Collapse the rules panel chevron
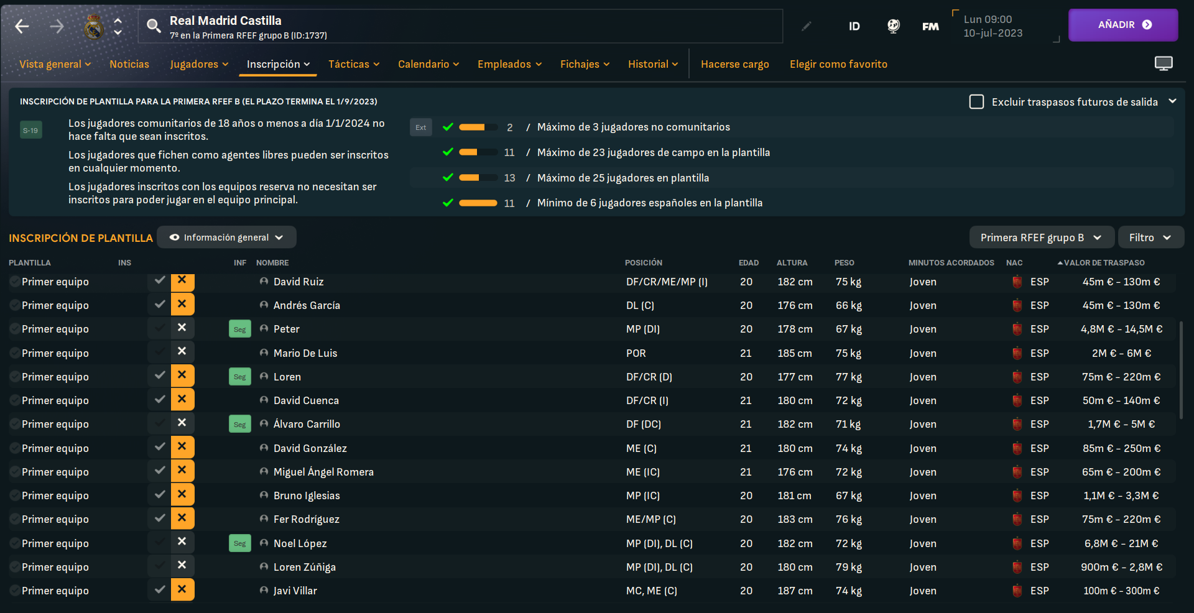Viewport: 1194px width, 613px height. [x=1173, y=101]
